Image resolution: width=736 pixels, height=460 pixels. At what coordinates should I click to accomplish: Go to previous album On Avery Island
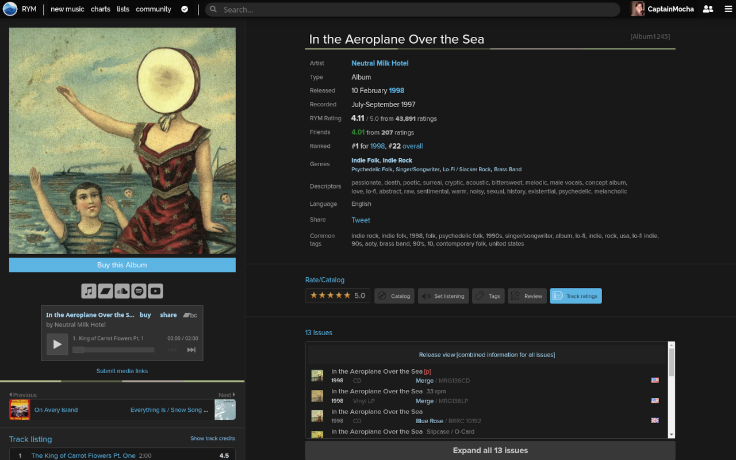pyautogui.click(x=56, y=410)
